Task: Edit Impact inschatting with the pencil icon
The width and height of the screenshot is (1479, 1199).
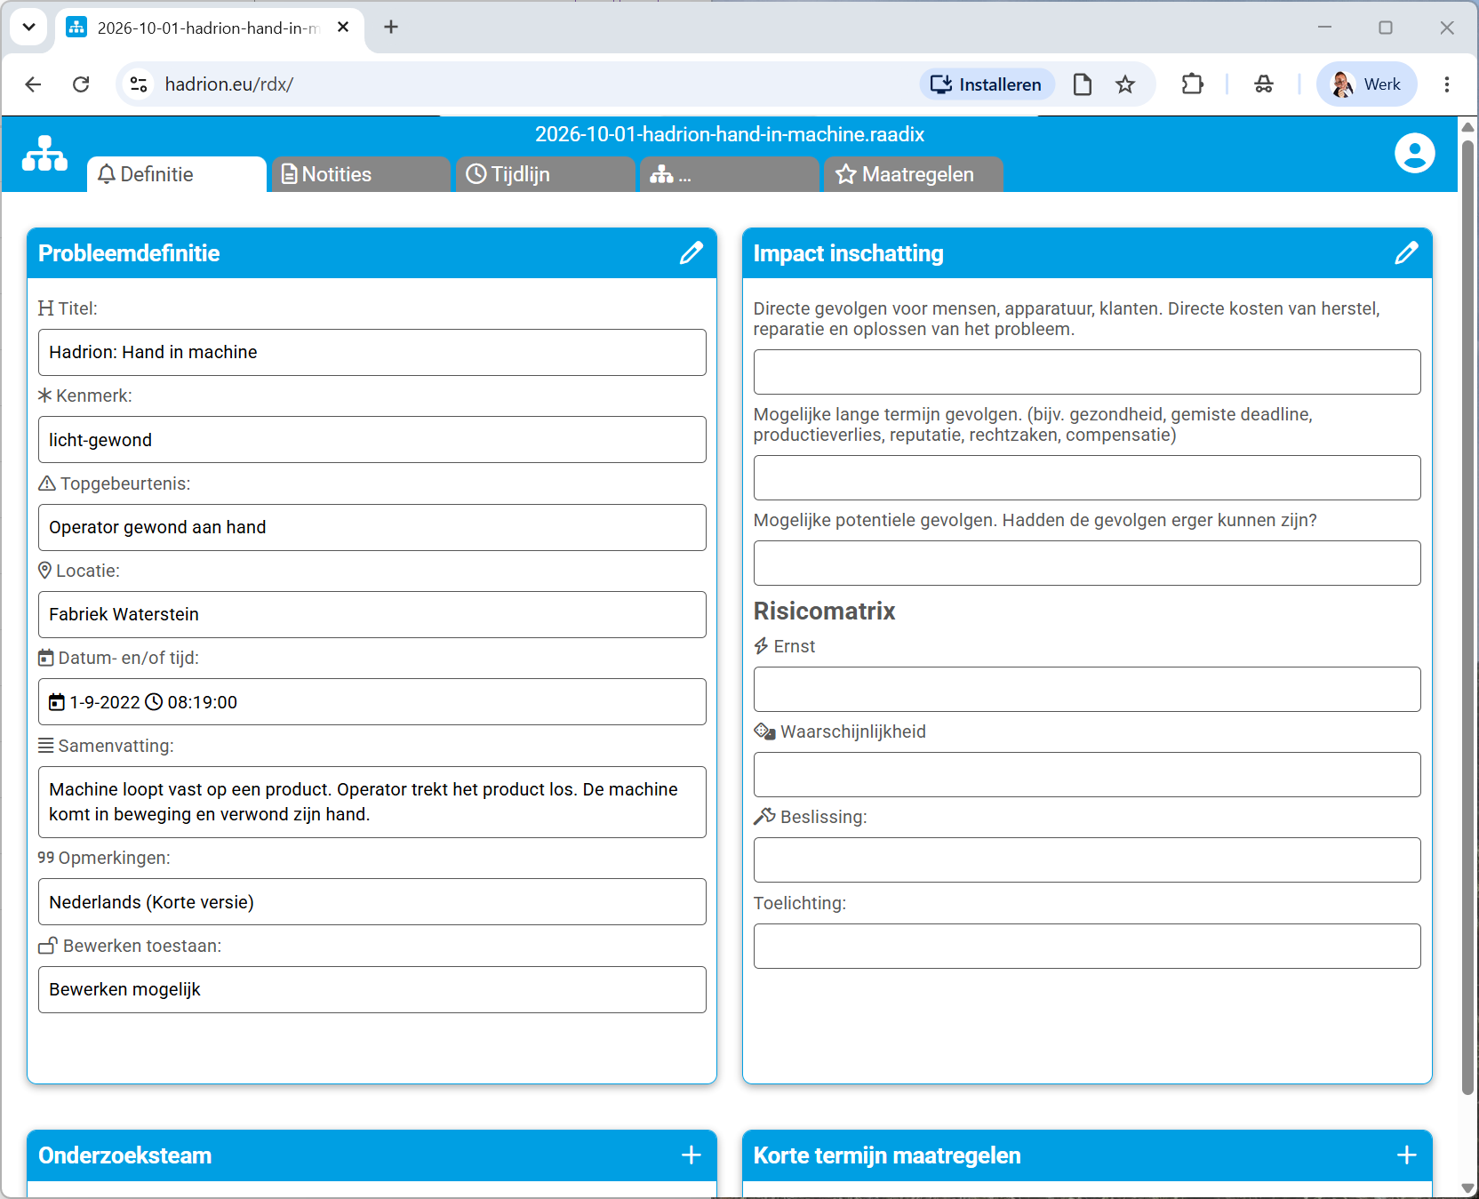Action: coord(1406,253)
